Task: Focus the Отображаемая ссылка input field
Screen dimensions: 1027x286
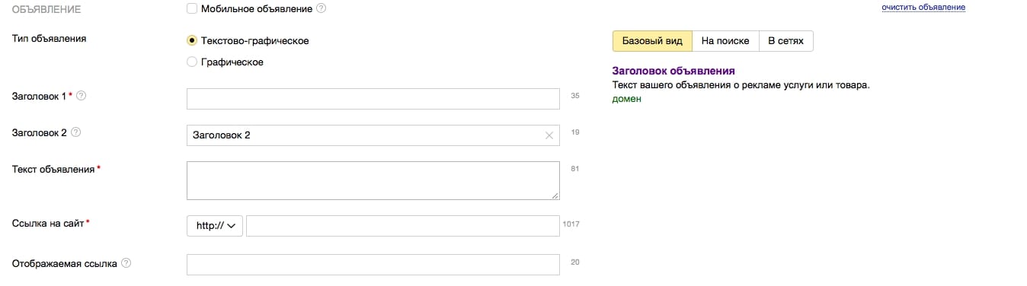Action: [x=373, y=265]
